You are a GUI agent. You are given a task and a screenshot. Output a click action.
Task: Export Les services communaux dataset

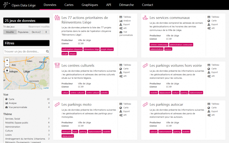[213, 25]
